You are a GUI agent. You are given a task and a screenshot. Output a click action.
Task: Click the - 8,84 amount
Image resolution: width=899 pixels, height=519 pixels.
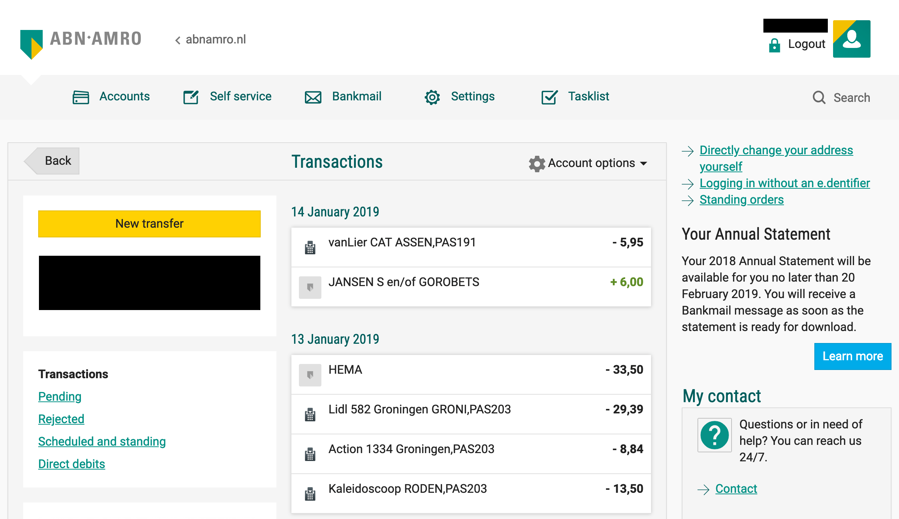(x=628, y=449)
